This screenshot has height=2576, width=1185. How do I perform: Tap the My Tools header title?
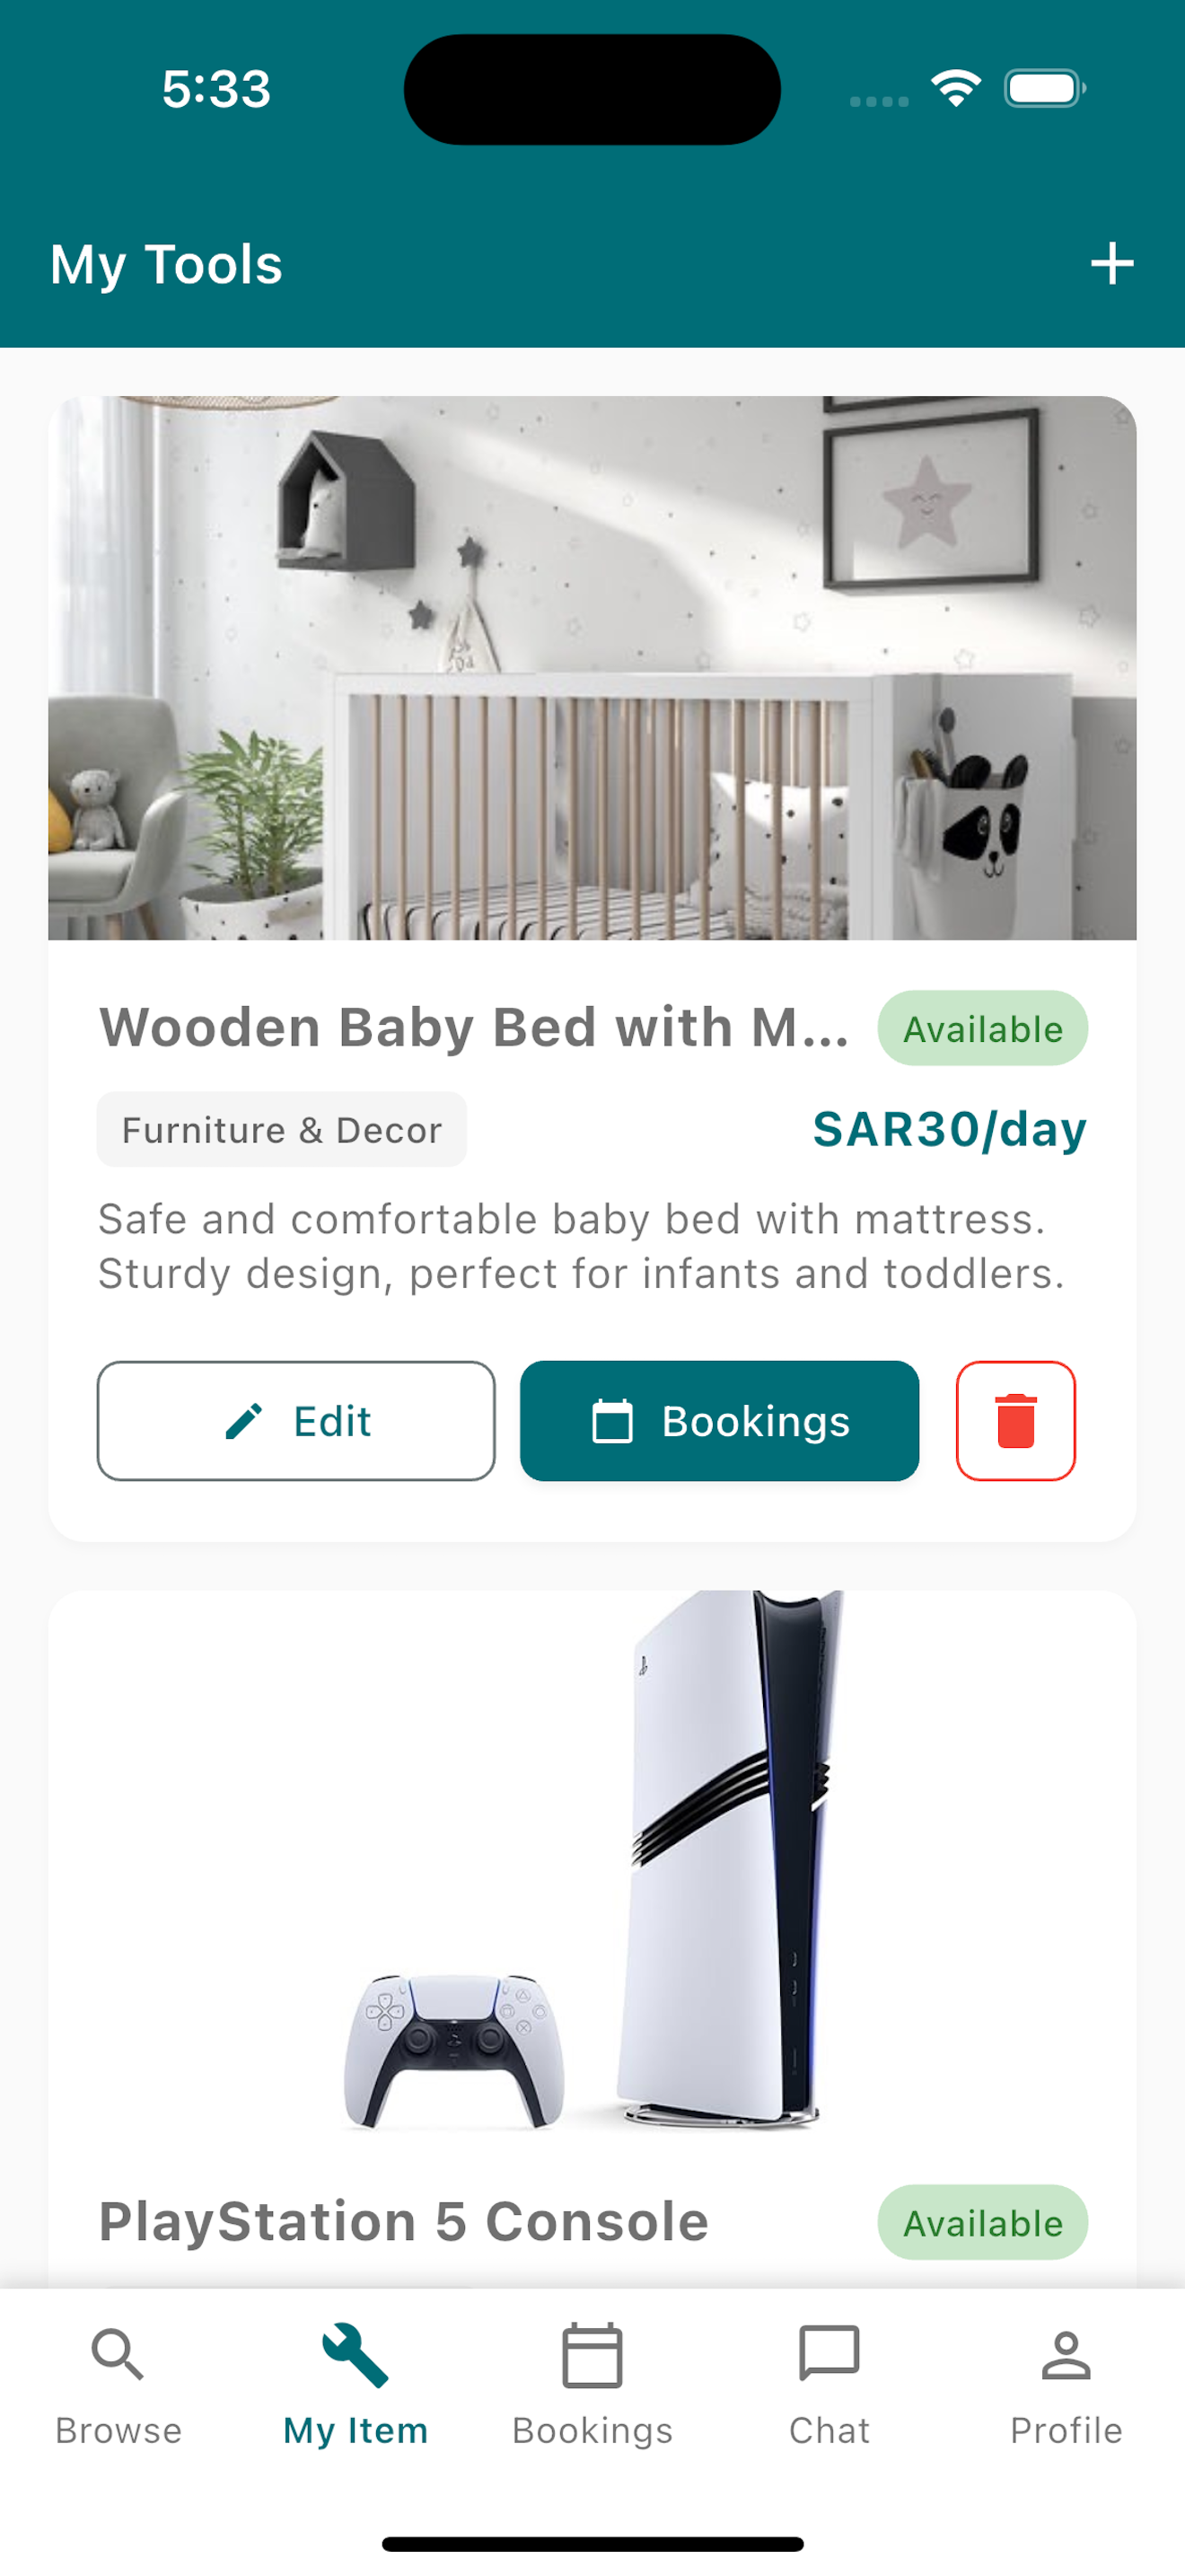point(167,265)
